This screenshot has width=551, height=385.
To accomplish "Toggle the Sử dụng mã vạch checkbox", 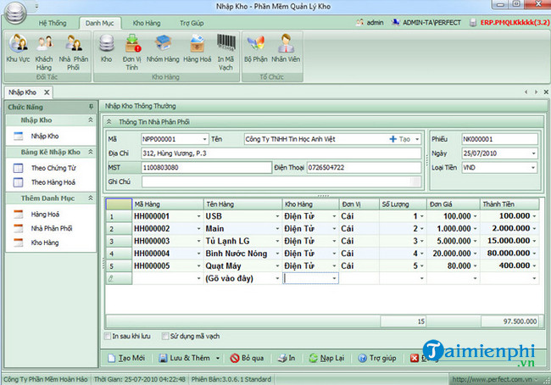I will click(x=165, y=336).
